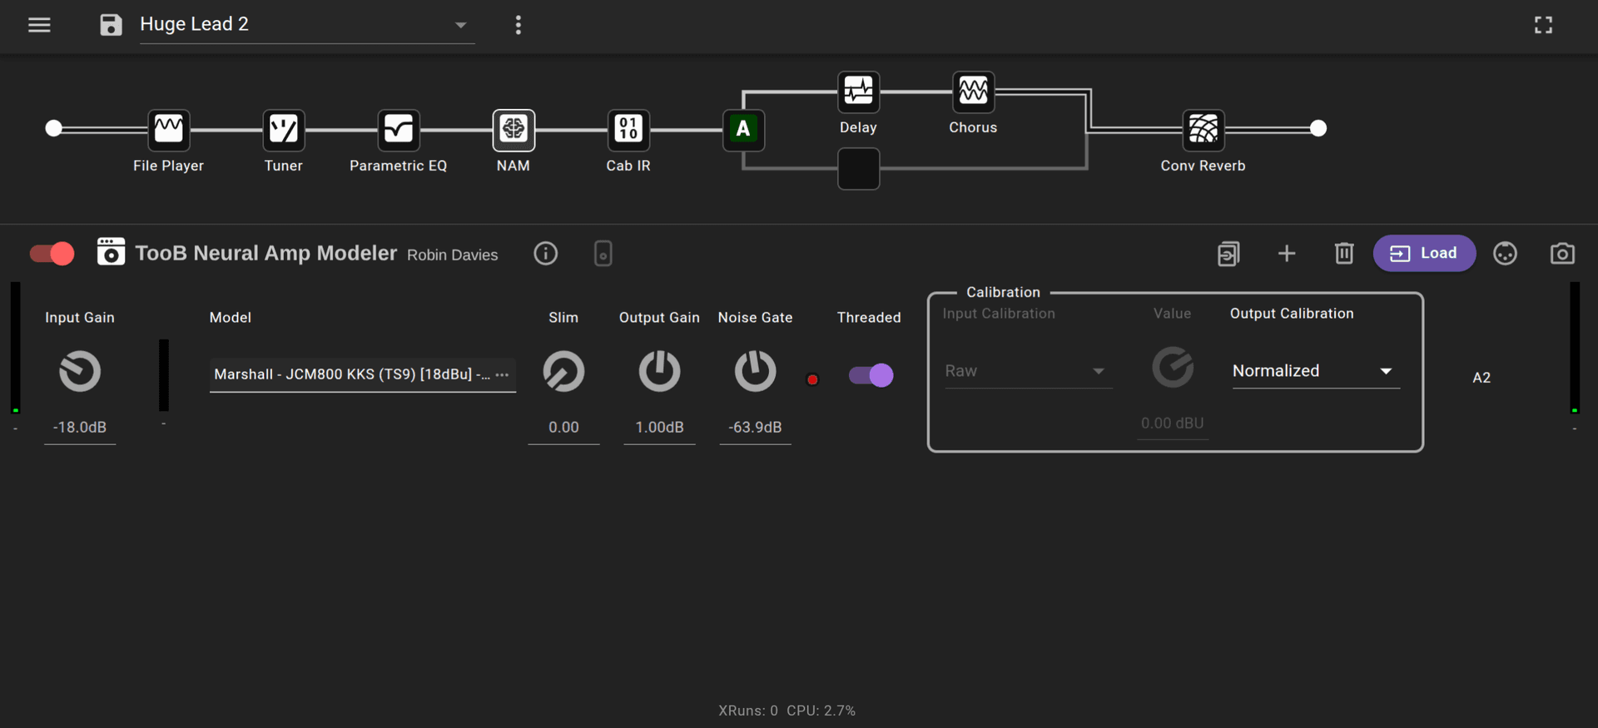Viewport: 1598px width, 728px height.
Task: Open the hamburger main menu
Action: (x=39, y=25)
